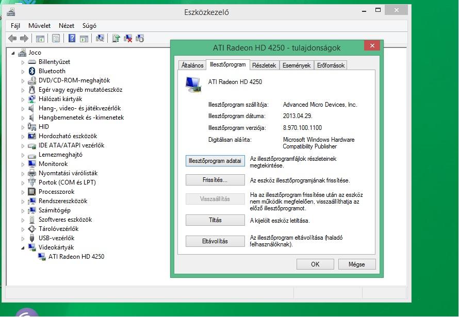
Task: Click the Frissítés... button
Action: (x=215, y=180)
